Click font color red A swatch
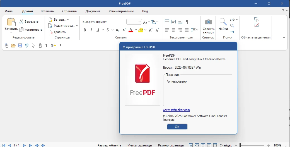290x147 pixels. click(x=131, y=30)
